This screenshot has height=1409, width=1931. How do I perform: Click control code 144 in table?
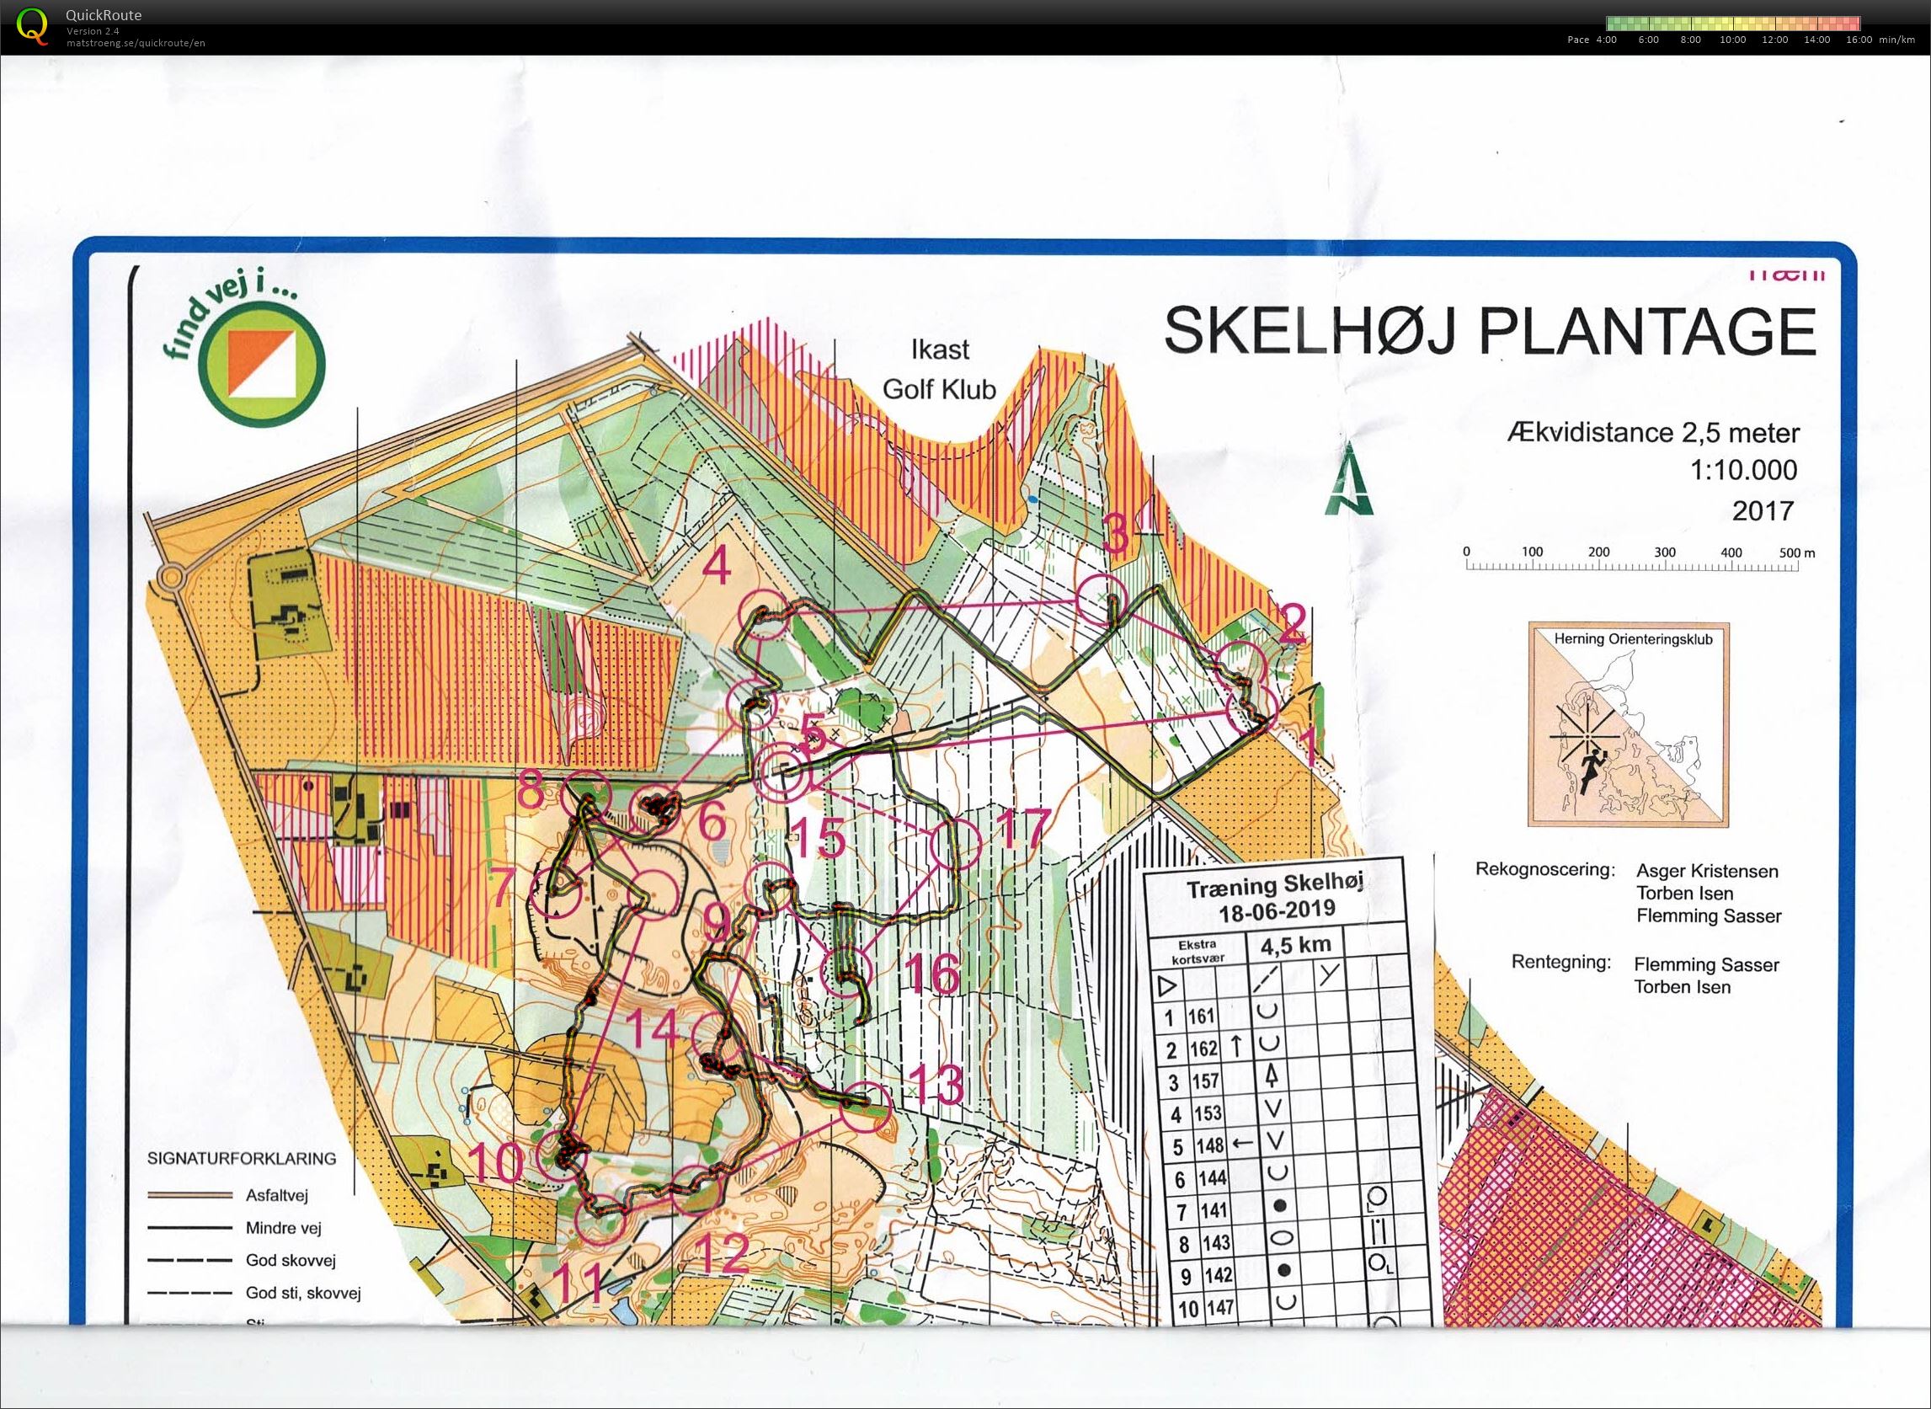[x=1212, y=1178]
